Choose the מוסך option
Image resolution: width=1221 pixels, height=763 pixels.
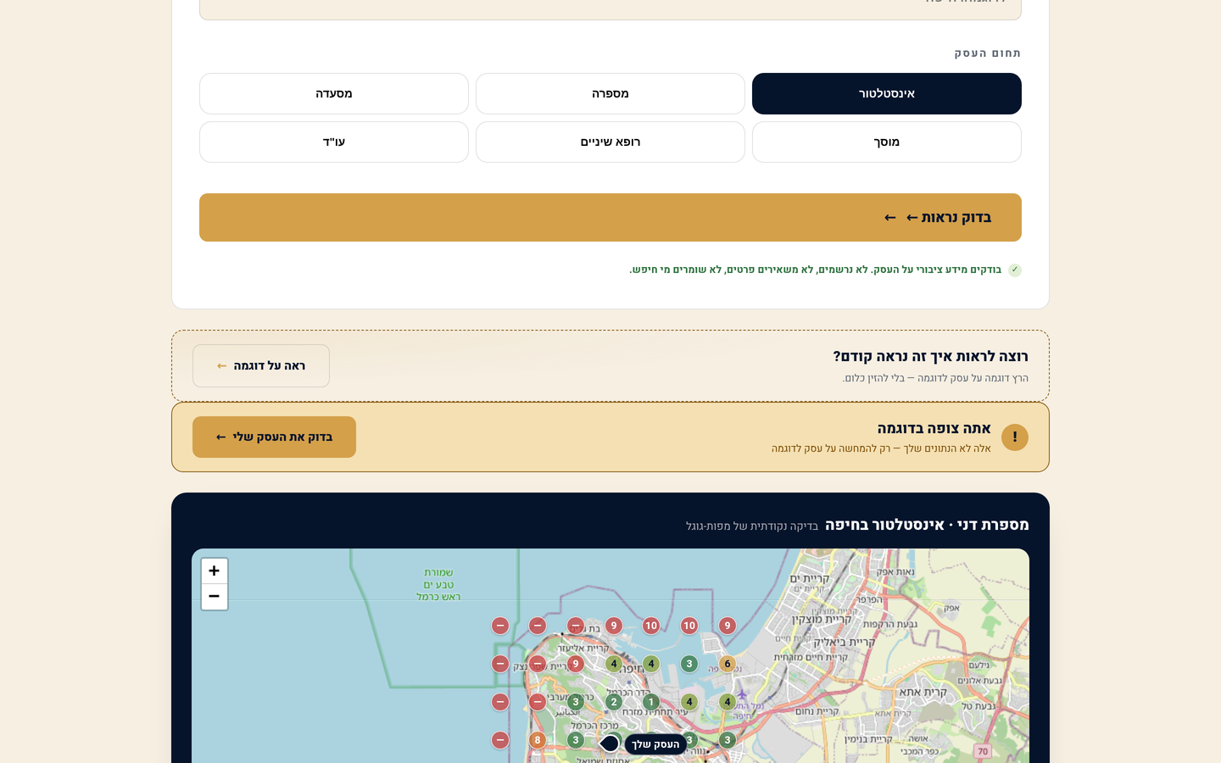pyautogui.click(x=886, y=142)
